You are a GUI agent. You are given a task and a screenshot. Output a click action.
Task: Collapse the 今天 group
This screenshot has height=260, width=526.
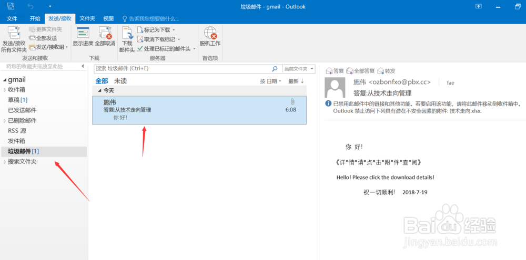99,90
